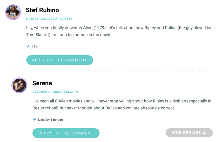Click Liked by 1 person text
The width and height of the screenshot is (217, 142).
[50, 120]
